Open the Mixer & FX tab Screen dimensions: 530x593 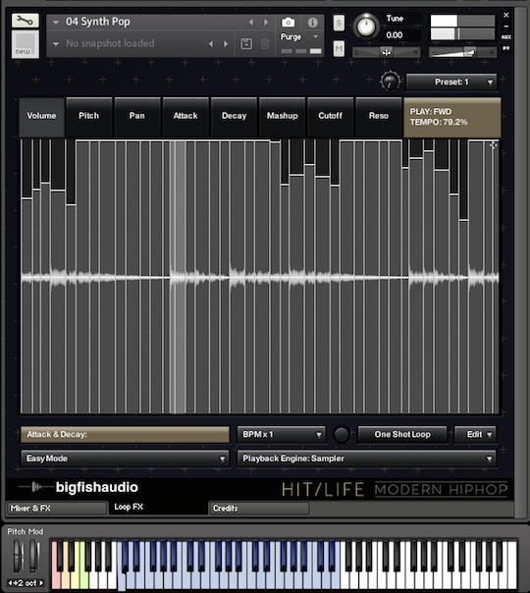57,509
